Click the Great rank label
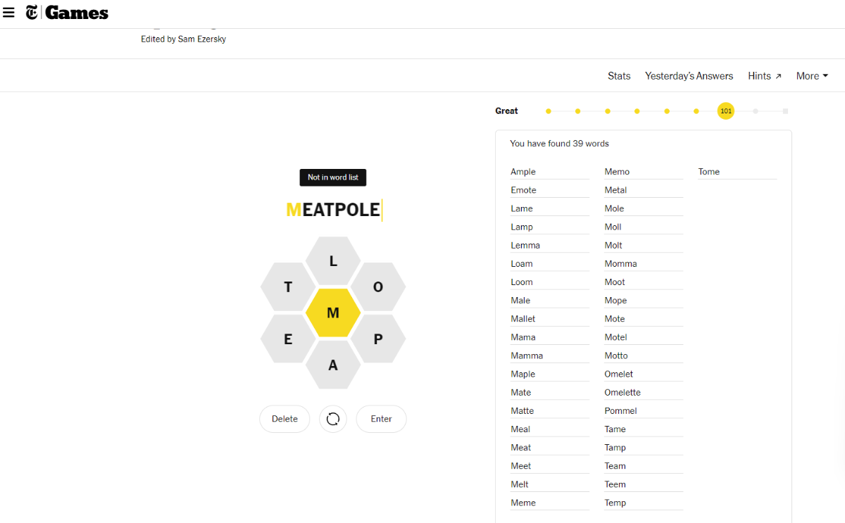 coord(506,111)
